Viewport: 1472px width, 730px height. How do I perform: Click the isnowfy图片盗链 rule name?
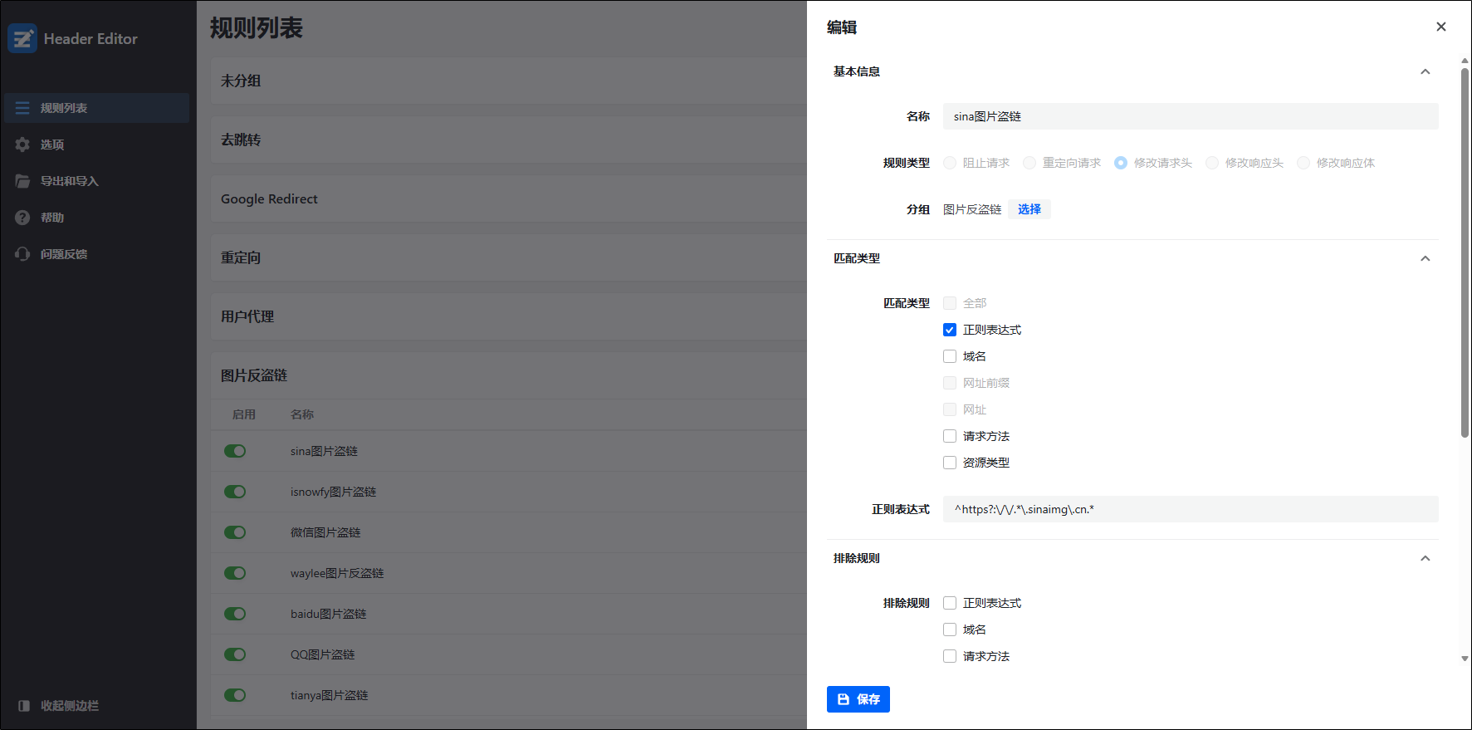click(x=333, y=492)
